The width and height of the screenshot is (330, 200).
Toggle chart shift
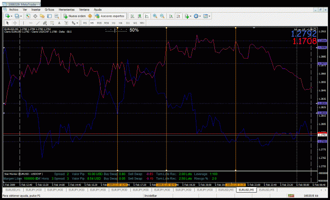[x=178, y=16]
